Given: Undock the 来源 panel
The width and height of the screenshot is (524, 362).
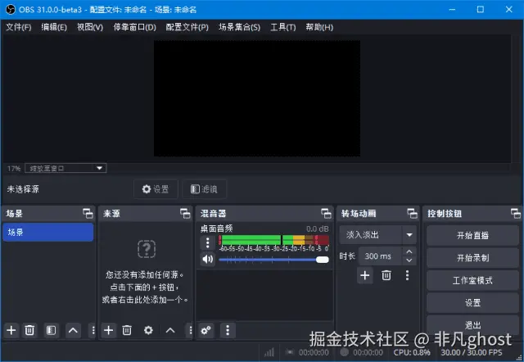Looking at the screenshot, I should point(185,213).
